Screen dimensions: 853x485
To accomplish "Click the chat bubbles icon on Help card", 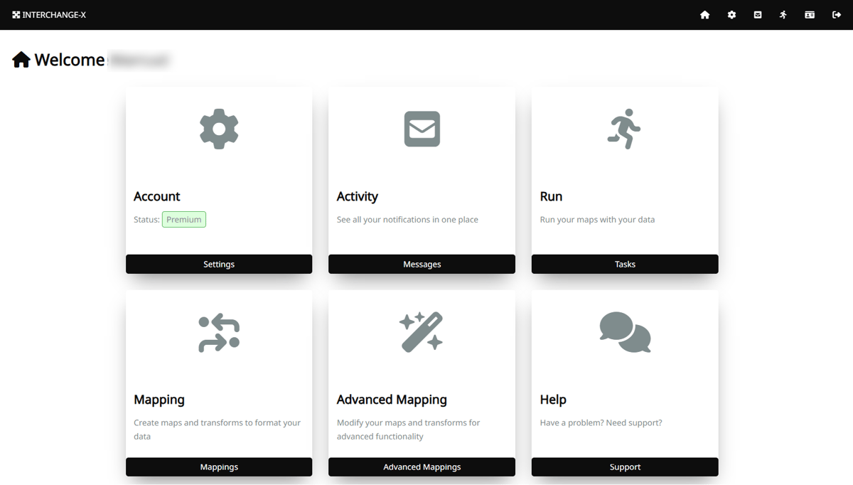I will pyautogui.click(x=625, y=332).
